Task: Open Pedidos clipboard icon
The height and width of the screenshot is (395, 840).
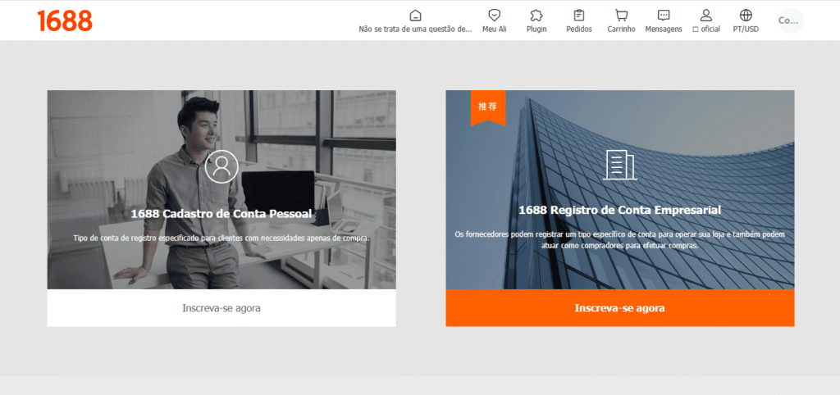Action: coord(579,16)
